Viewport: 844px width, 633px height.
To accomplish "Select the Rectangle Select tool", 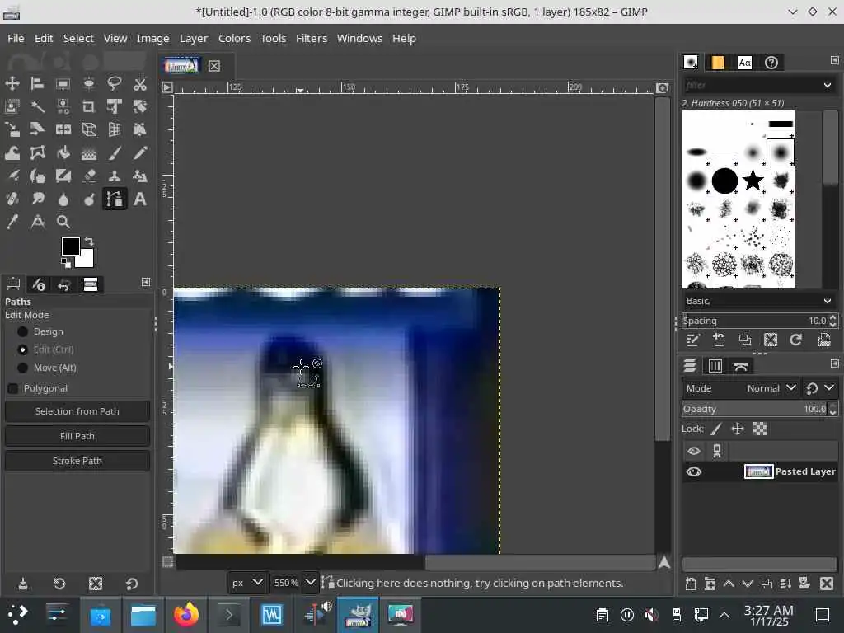I will click(63, 83).
